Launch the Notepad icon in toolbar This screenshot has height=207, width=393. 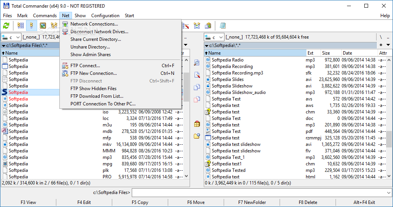(223, 26)
